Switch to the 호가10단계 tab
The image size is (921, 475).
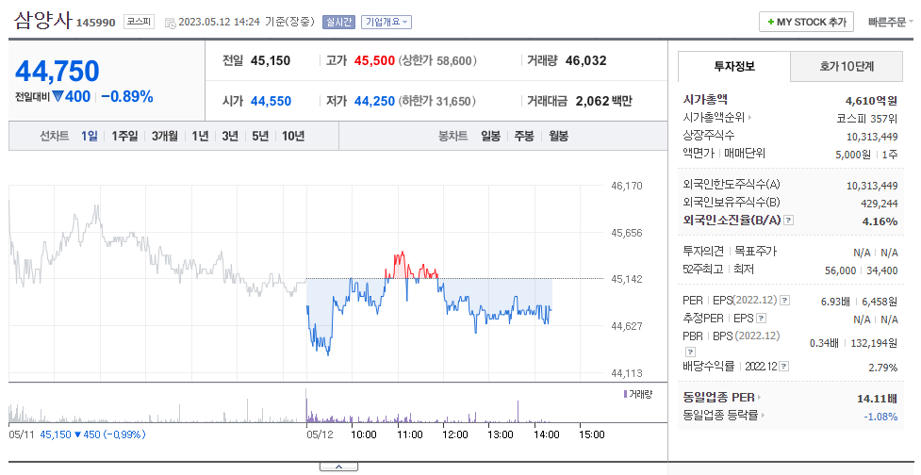point(847,66)
